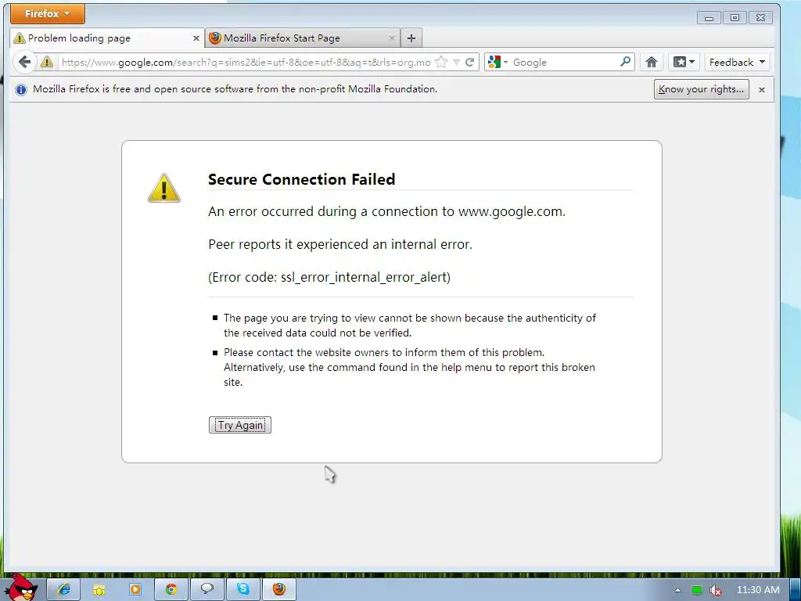801x601 pixels.
Task: Click the Secure Connection Failed heading
Action: (x=301, y=179)
